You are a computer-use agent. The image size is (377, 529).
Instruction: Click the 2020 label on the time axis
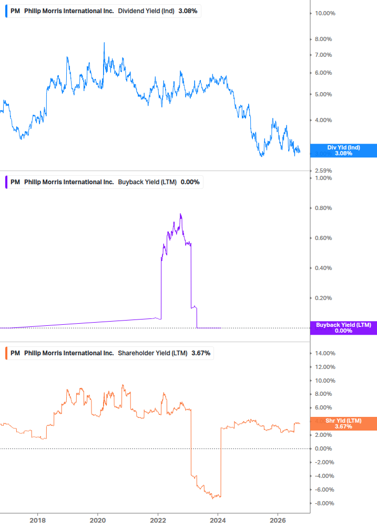(98, 521)
